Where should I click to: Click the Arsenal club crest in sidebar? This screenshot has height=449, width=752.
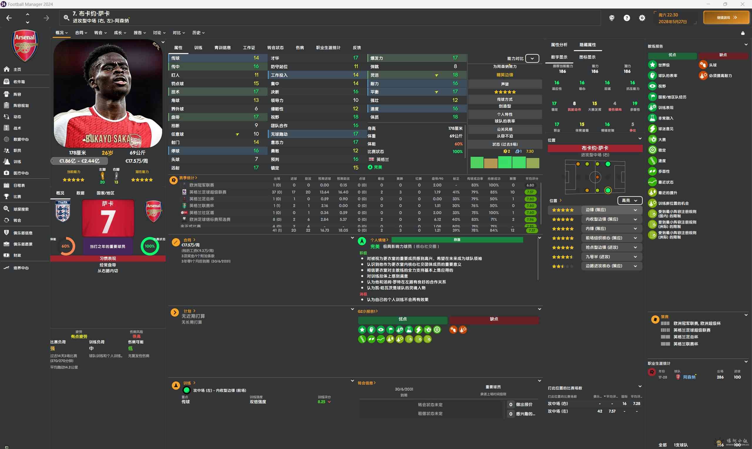pyautogui.click(x=25, y=46)
